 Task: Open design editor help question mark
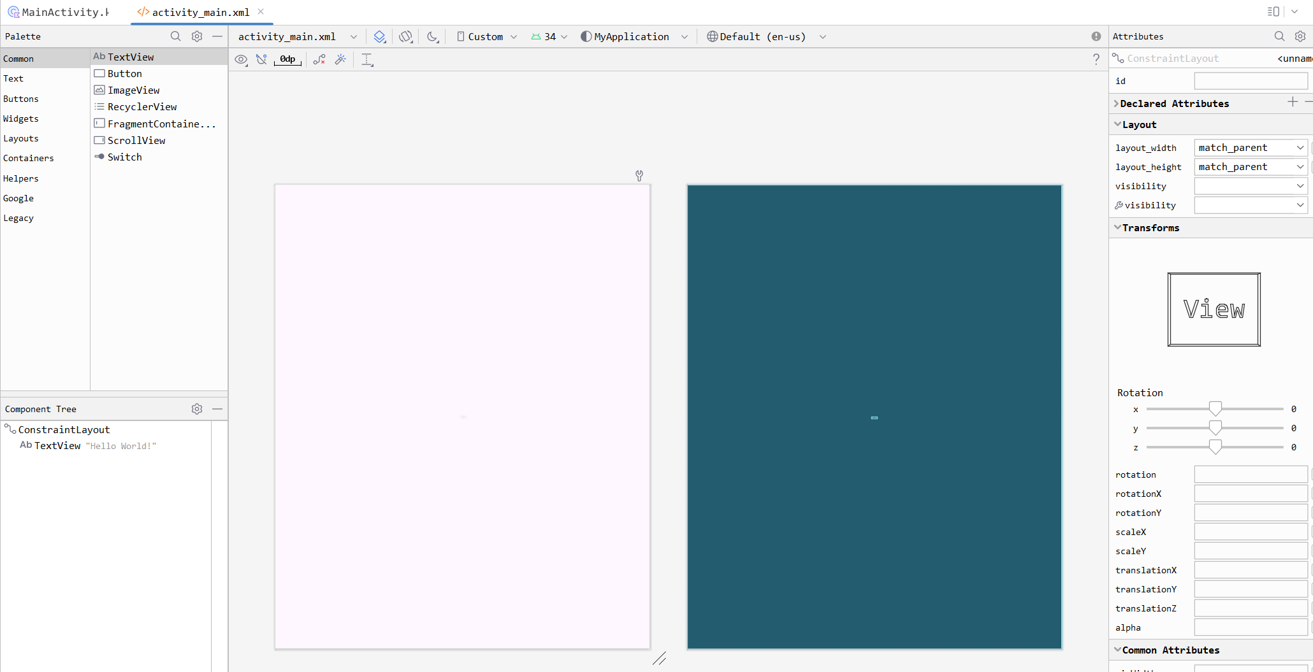pos(1096,59)
